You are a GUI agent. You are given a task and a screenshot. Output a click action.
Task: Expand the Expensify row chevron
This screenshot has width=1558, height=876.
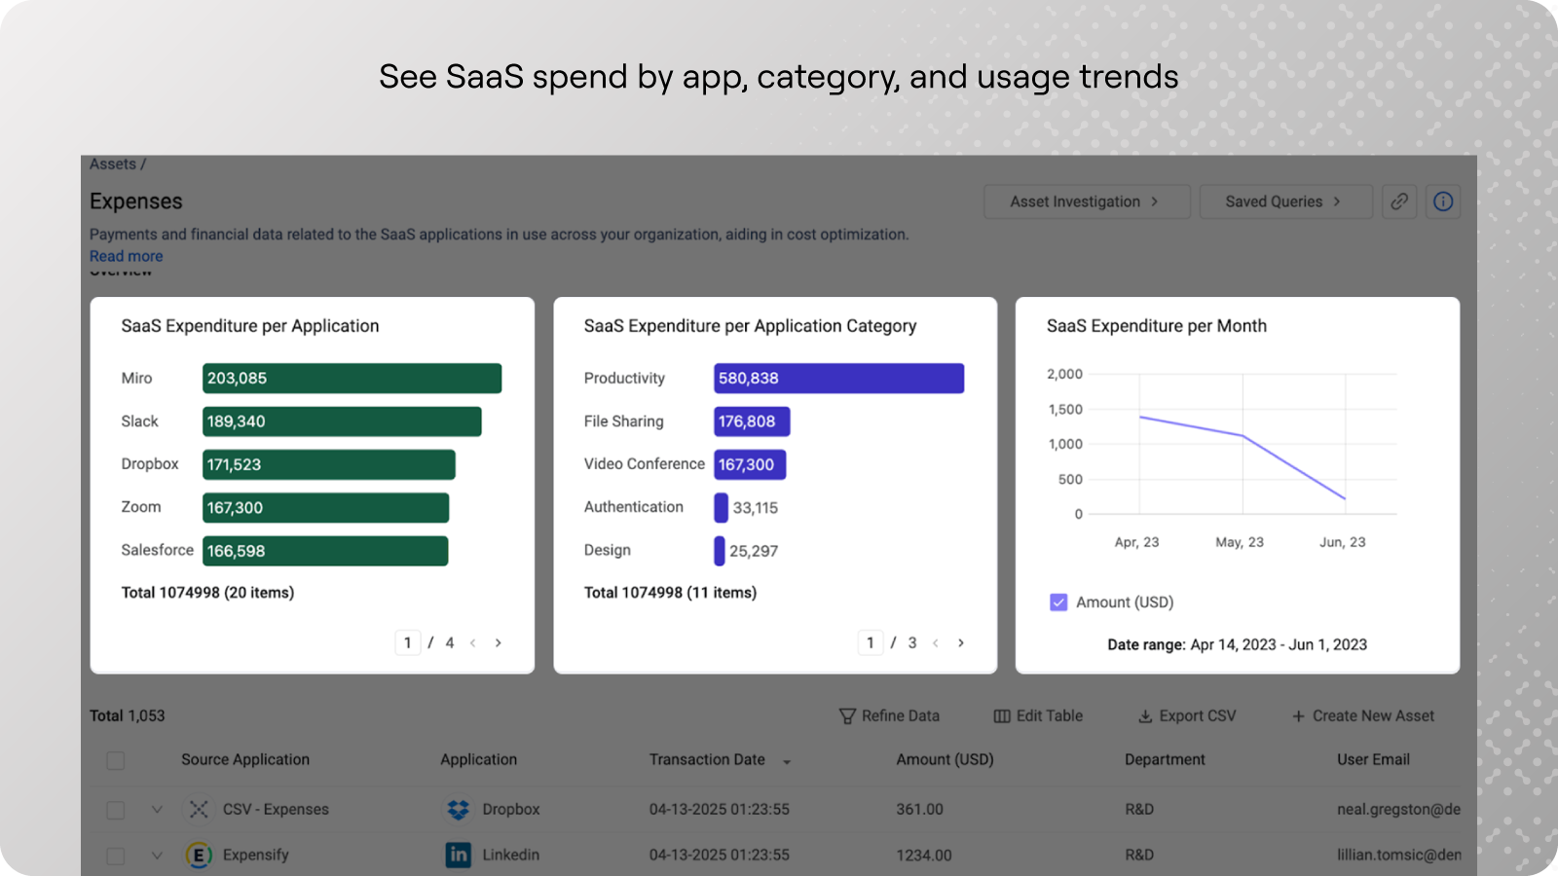[157, 855]
